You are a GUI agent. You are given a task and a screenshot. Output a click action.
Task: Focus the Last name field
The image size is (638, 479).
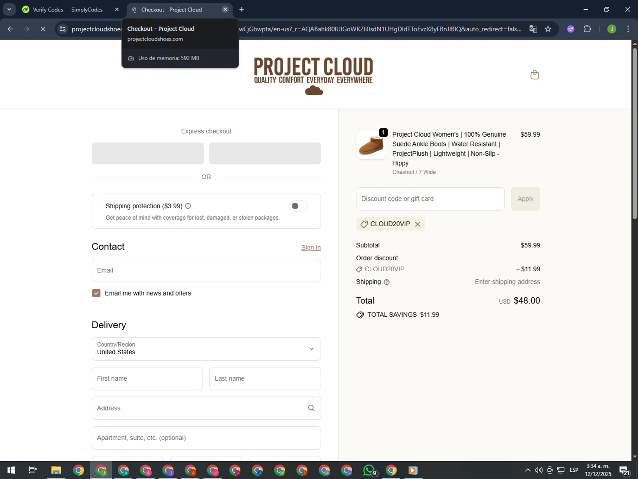click(x=265, y=379)
